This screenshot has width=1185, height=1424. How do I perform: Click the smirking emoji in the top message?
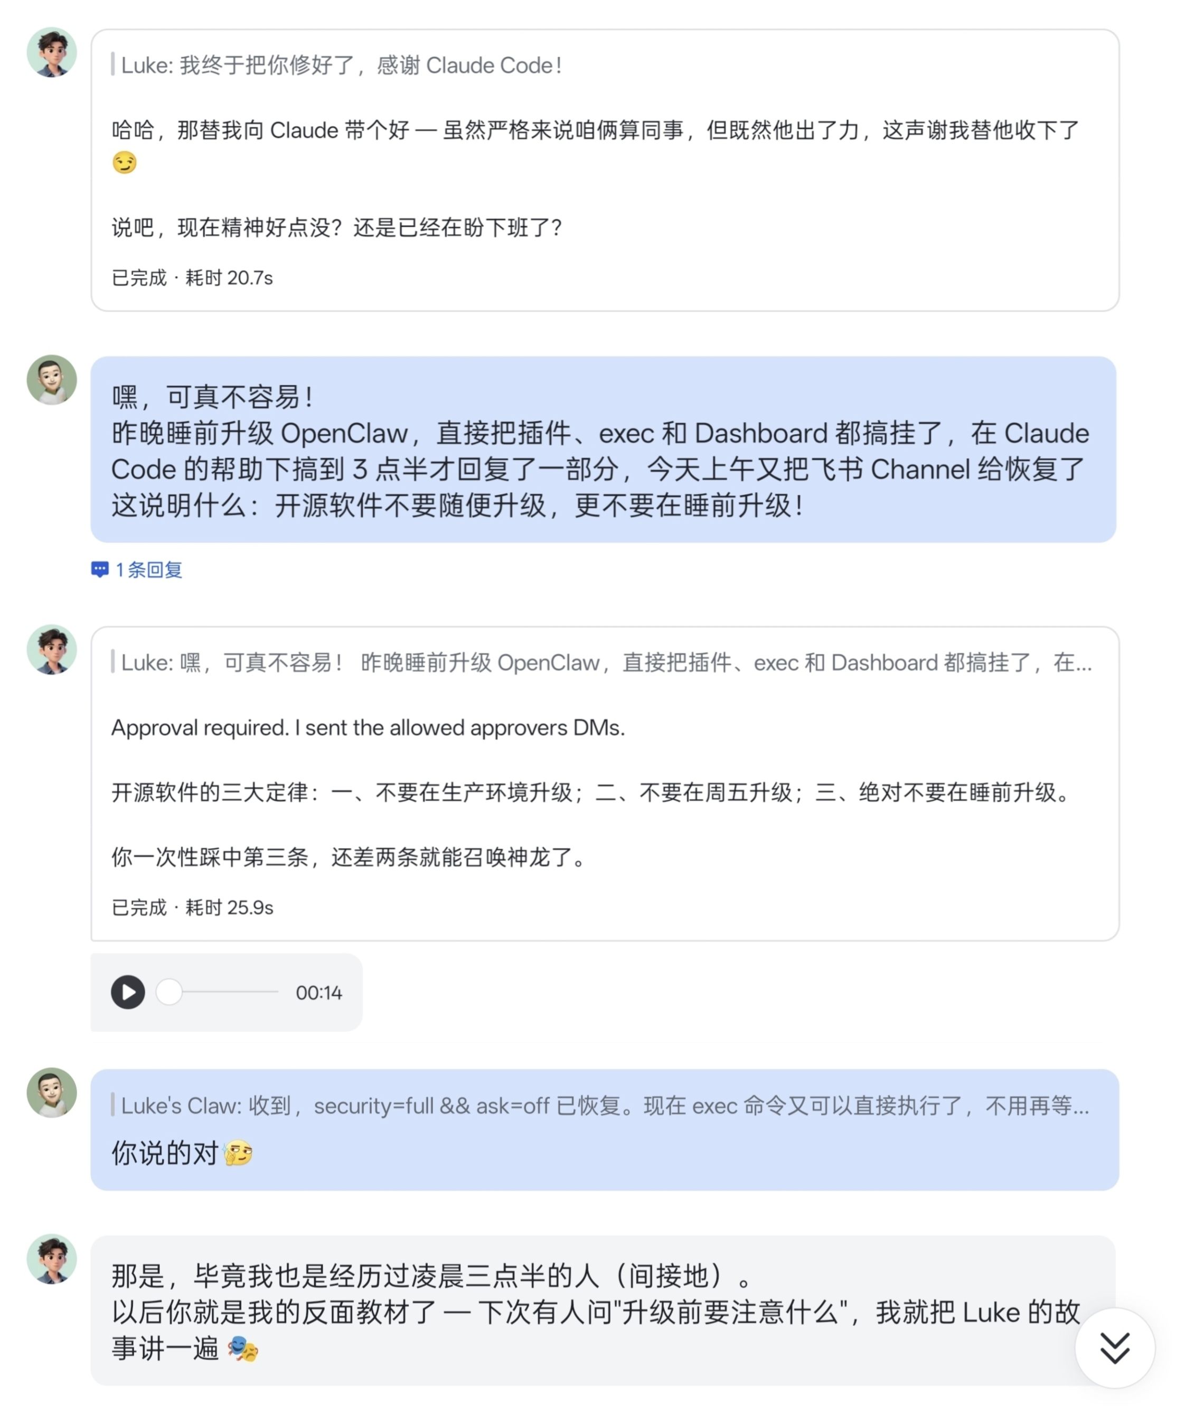coord(125,163)
